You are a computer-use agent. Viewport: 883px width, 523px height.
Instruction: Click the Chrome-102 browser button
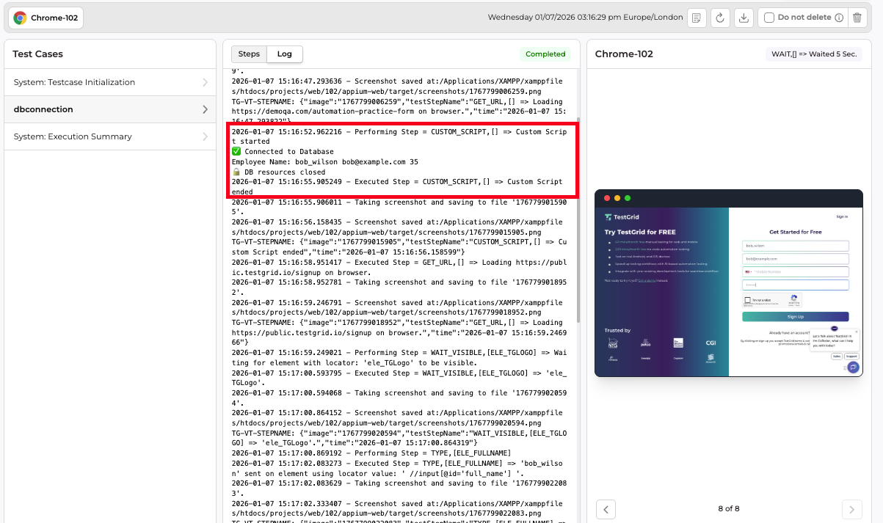coord(46,18)
